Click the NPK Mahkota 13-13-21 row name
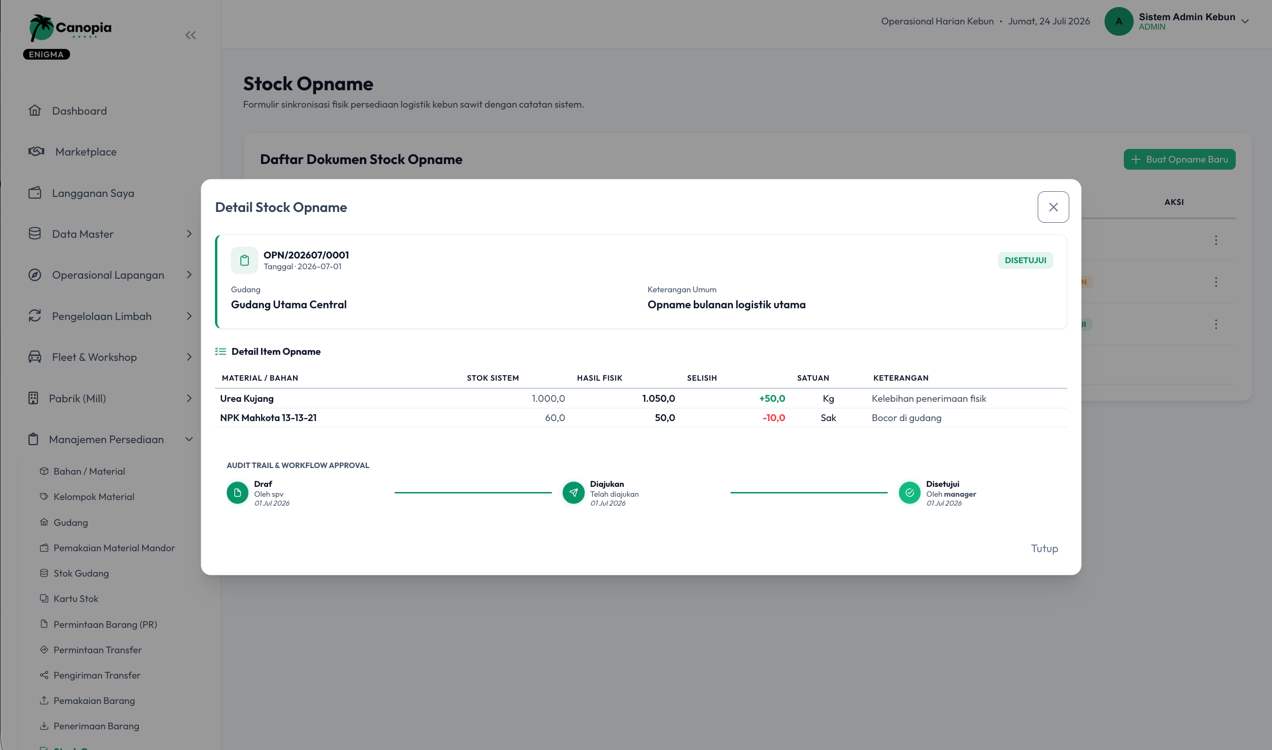1272x750 pixels. [x=268, y=417]
